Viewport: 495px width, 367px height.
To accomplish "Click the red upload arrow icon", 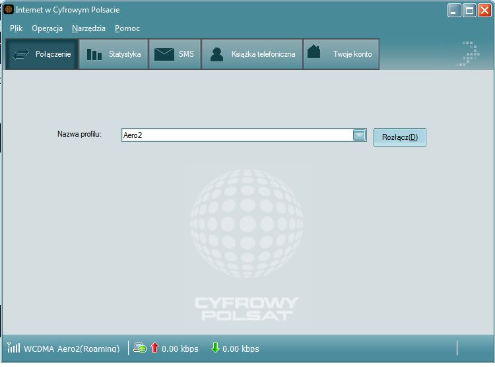I will click(x=154, y=348).
